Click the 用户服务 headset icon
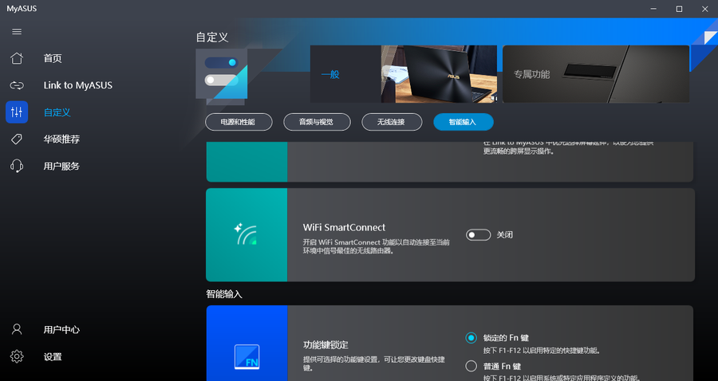The image size is (718, 381). (x=17, y=166)
